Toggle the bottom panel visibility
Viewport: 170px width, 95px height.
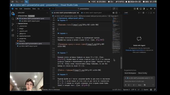141,9
